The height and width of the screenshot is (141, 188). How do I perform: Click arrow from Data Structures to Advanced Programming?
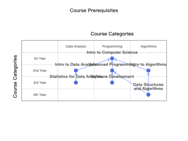tap(131, 83)
